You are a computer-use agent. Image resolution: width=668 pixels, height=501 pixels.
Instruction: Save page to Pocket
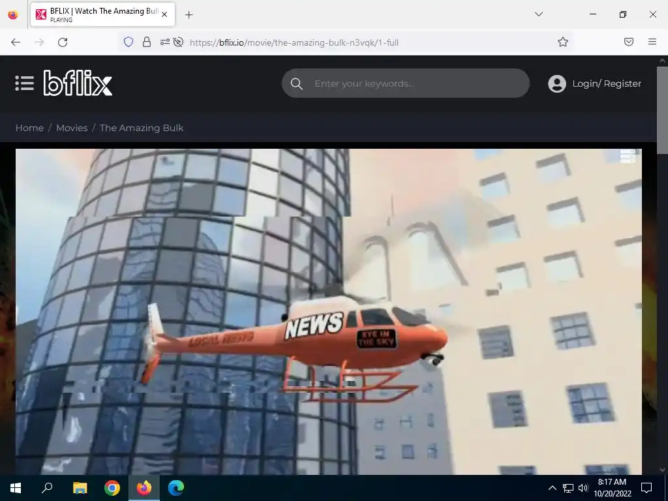pos(629,42)
